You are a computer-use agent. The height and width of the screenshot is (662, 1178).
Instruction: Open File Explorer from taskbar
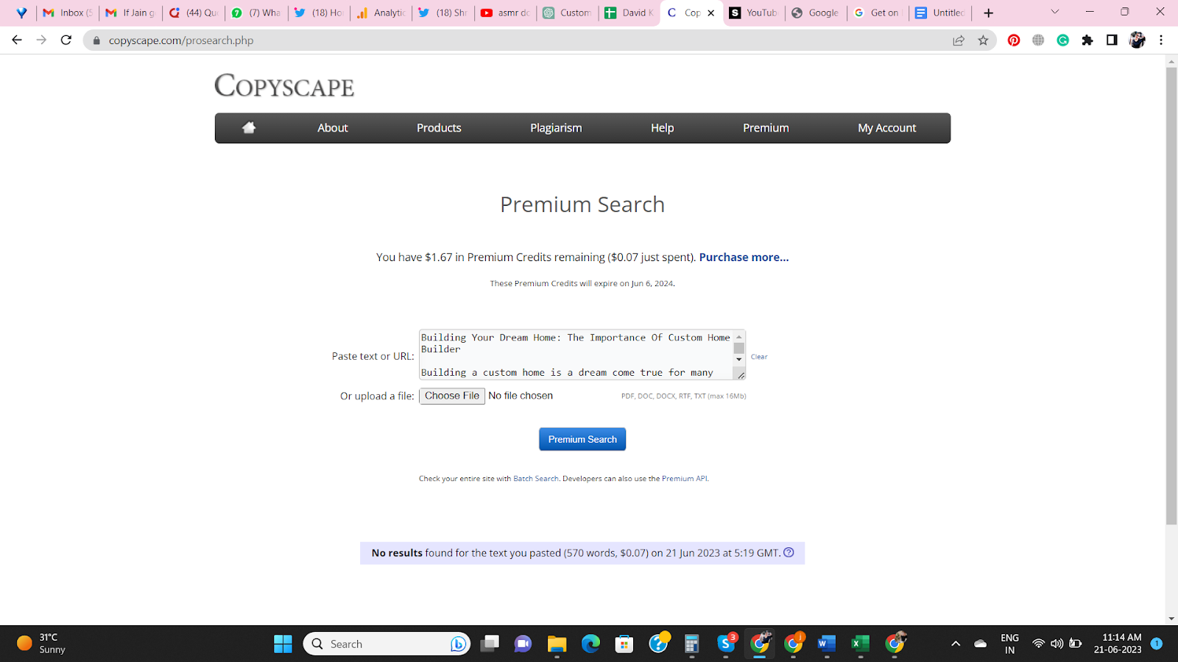(557, 644)
